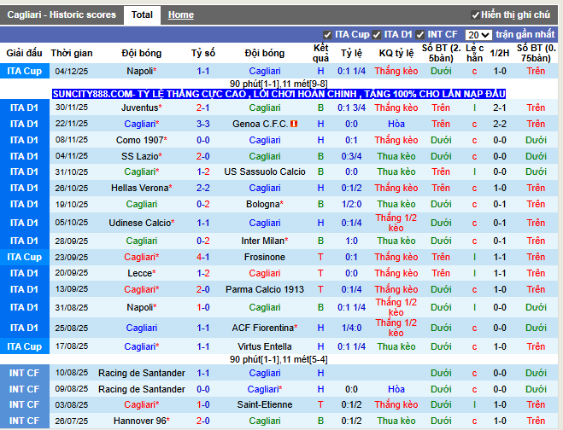Click Thắng 1/2 kèo in the Udinese row

(x=396, y=223)
